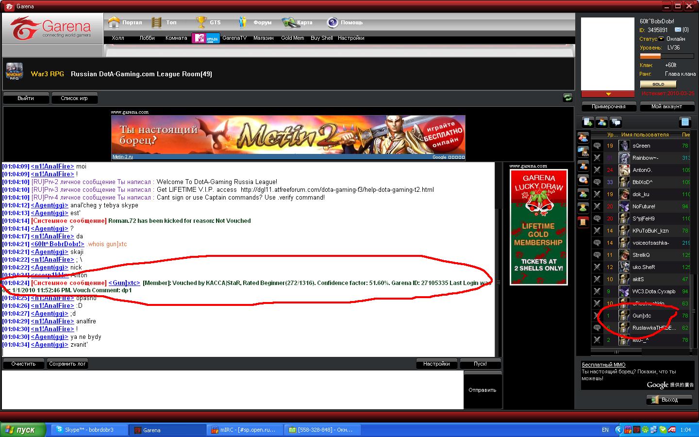Select the single green user sidebar icon
The width and height of the screenshot is (699, 437).
583,208
